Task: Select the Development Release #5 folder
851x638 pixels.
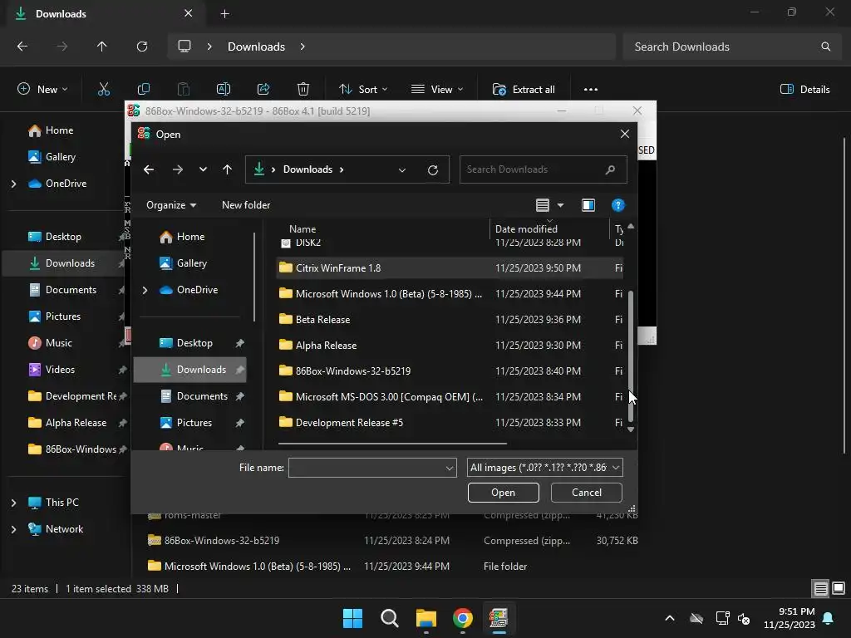Action: point(450,423)
